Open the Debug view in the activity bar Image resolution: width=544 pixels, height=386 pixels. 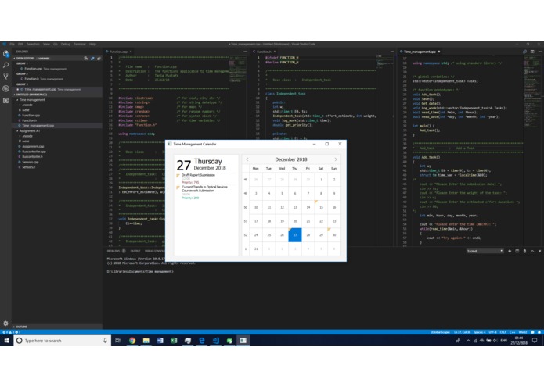pos(5,88)
